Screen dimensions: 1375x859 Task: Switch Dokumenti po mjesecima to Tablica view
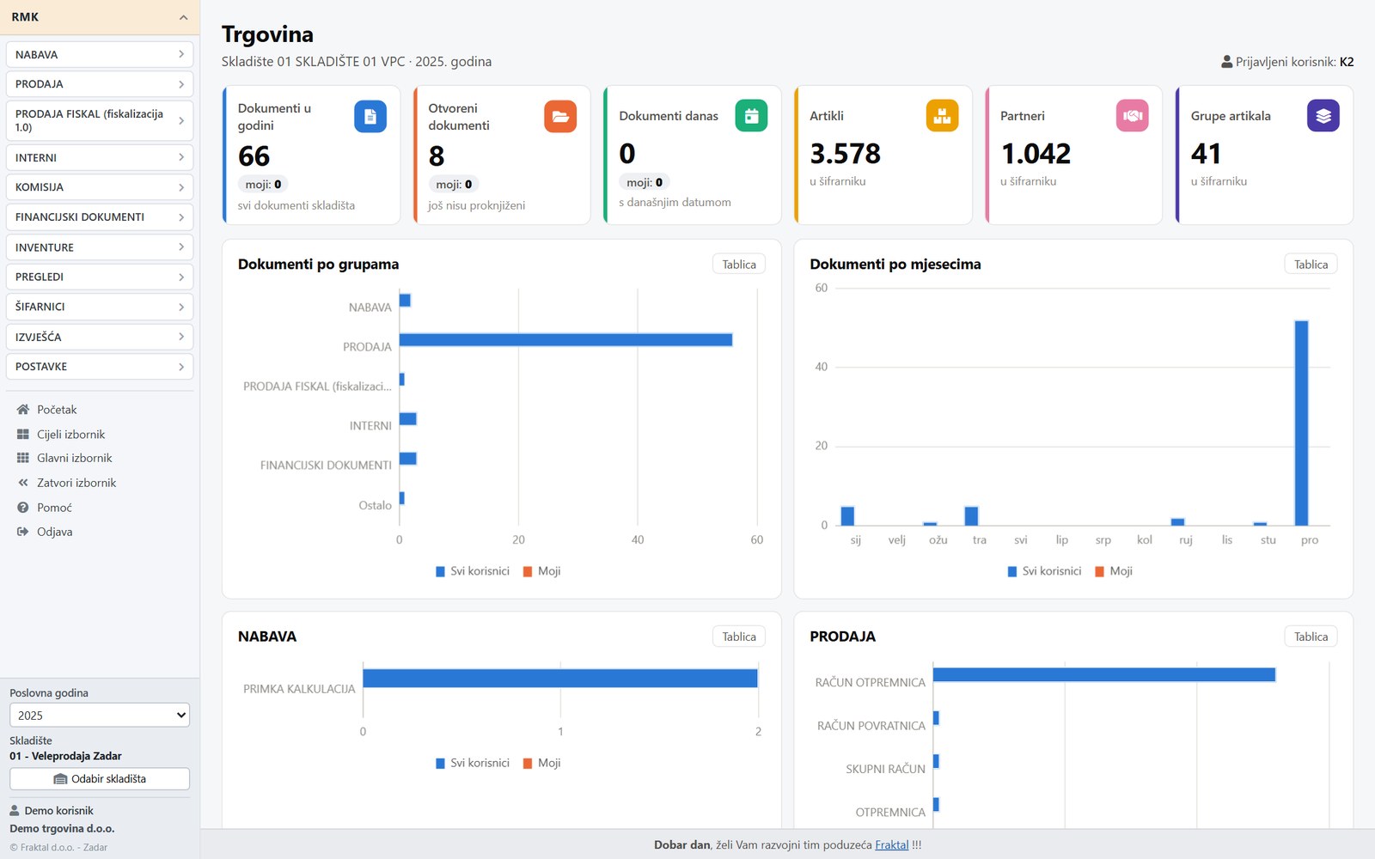(1311, 265)
